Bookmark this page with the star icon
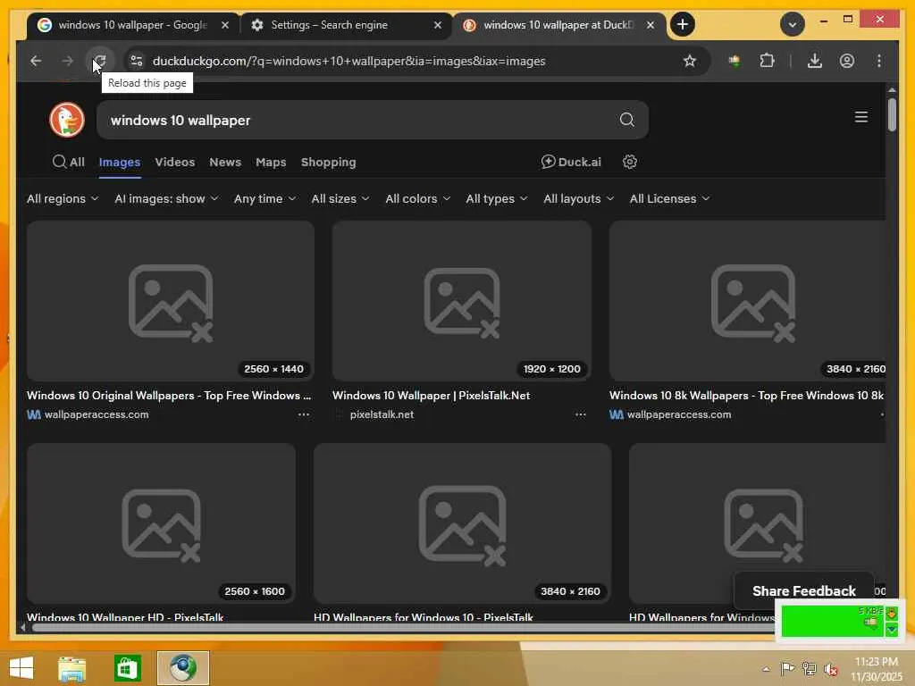 click(x=690, y=61)
